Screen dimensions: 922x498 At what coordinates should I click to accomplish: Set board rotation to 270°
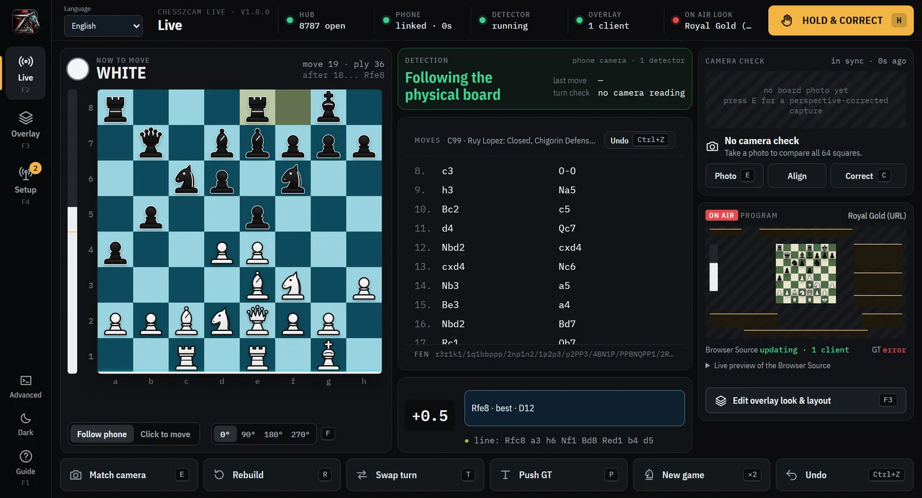tap(300, 434)
